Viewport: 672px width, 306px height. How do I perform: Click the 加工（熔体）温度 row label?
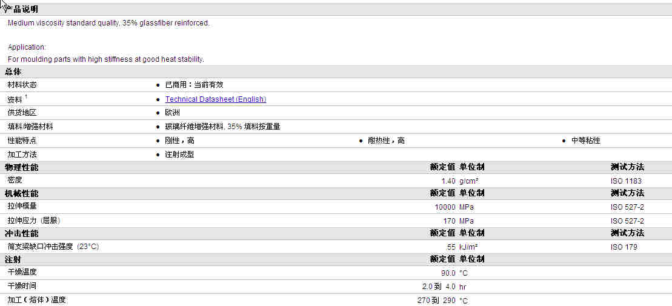coord(37,300)
